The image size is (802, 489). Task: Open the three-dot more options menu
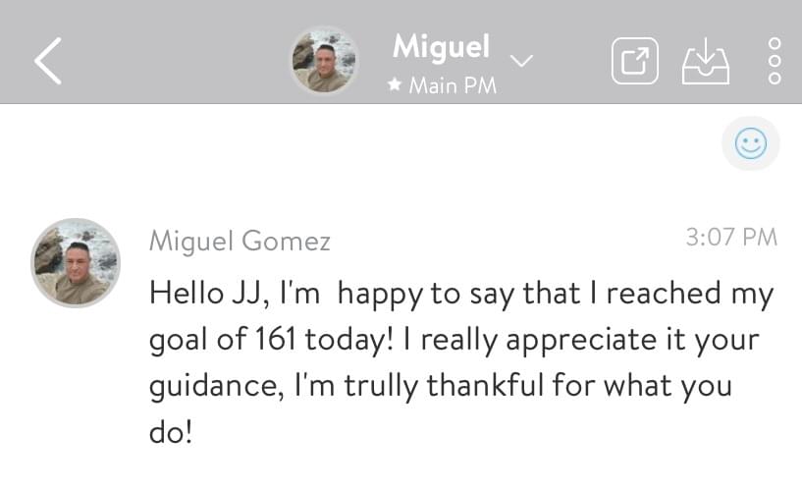tap(774, 61)
